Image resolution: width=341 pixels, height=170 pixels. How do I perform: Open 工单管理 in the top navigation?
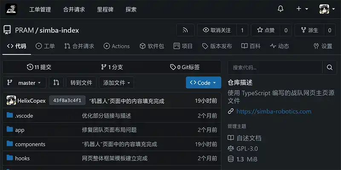[x=40, y=9]
